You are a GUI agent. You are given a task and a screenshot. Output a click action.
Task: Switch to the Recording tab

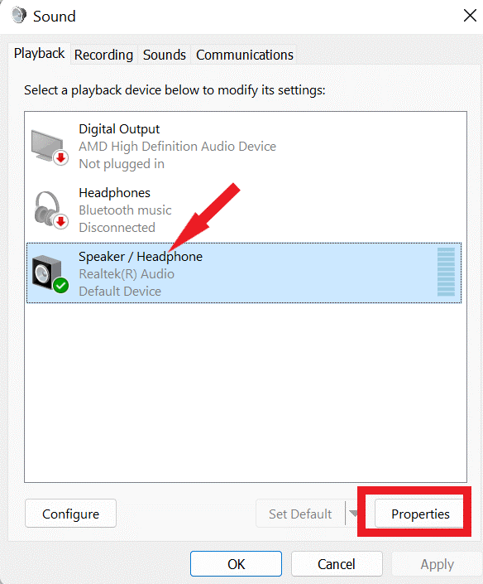tap(103, 55)
